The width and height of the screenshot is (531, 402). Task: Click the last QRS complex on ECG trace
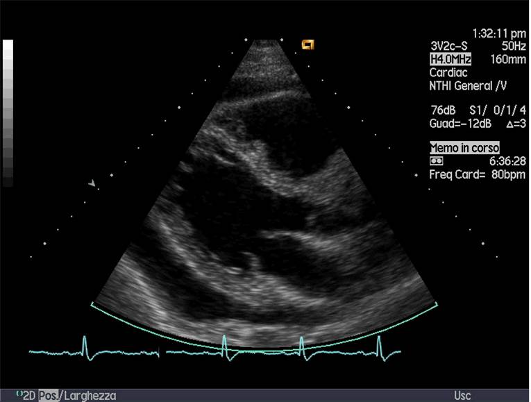(x=379, y=347)
